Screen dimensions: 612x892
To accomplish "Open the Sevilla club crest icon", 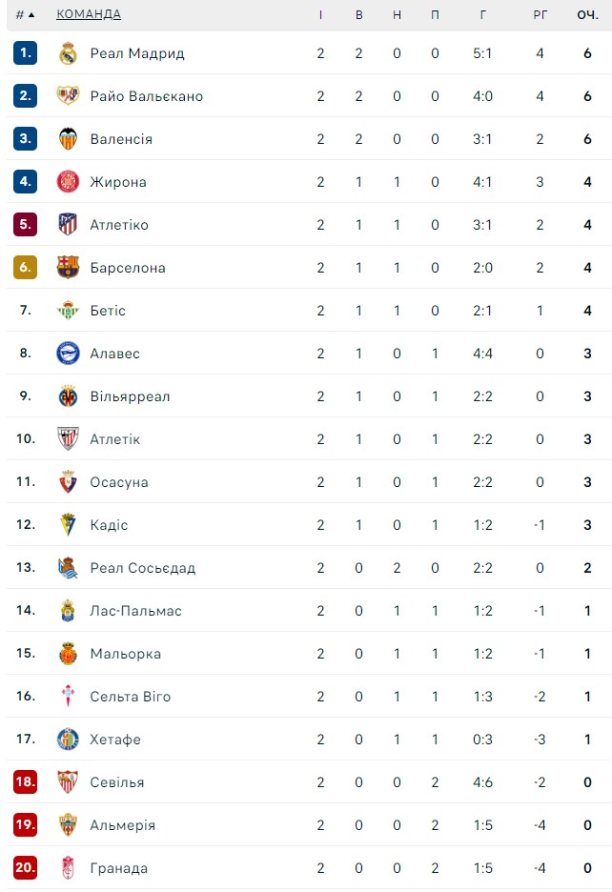I will (68, 782).
